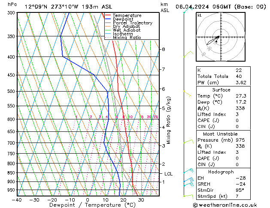Click the hodograph storm motion dot marker
This screenshot has height=208, width=270.
coord(216,42)
